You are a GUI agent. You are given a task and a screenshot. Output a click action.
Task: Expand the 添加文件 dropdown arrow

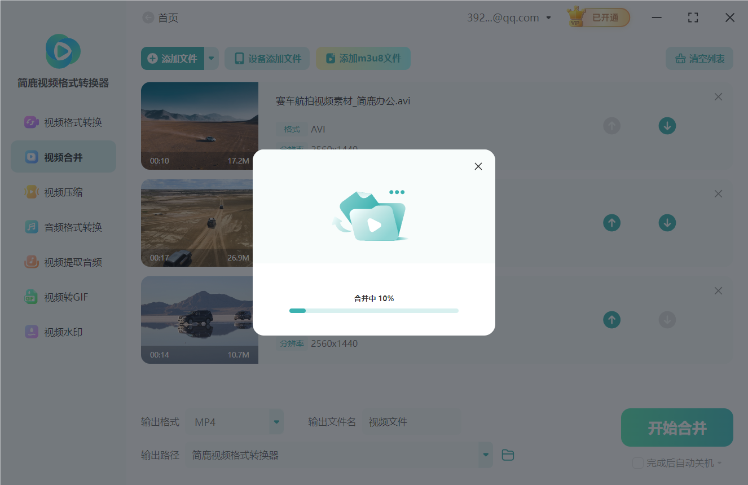pos(212,58)
